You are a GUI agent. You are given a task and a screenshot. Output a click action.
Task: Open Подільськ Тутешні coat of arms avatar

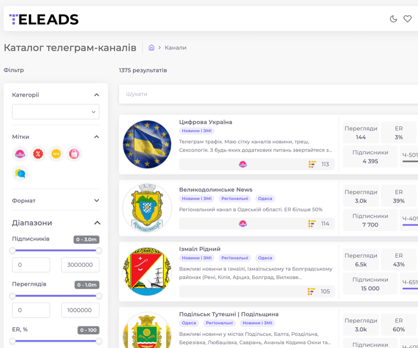point(147,330)
